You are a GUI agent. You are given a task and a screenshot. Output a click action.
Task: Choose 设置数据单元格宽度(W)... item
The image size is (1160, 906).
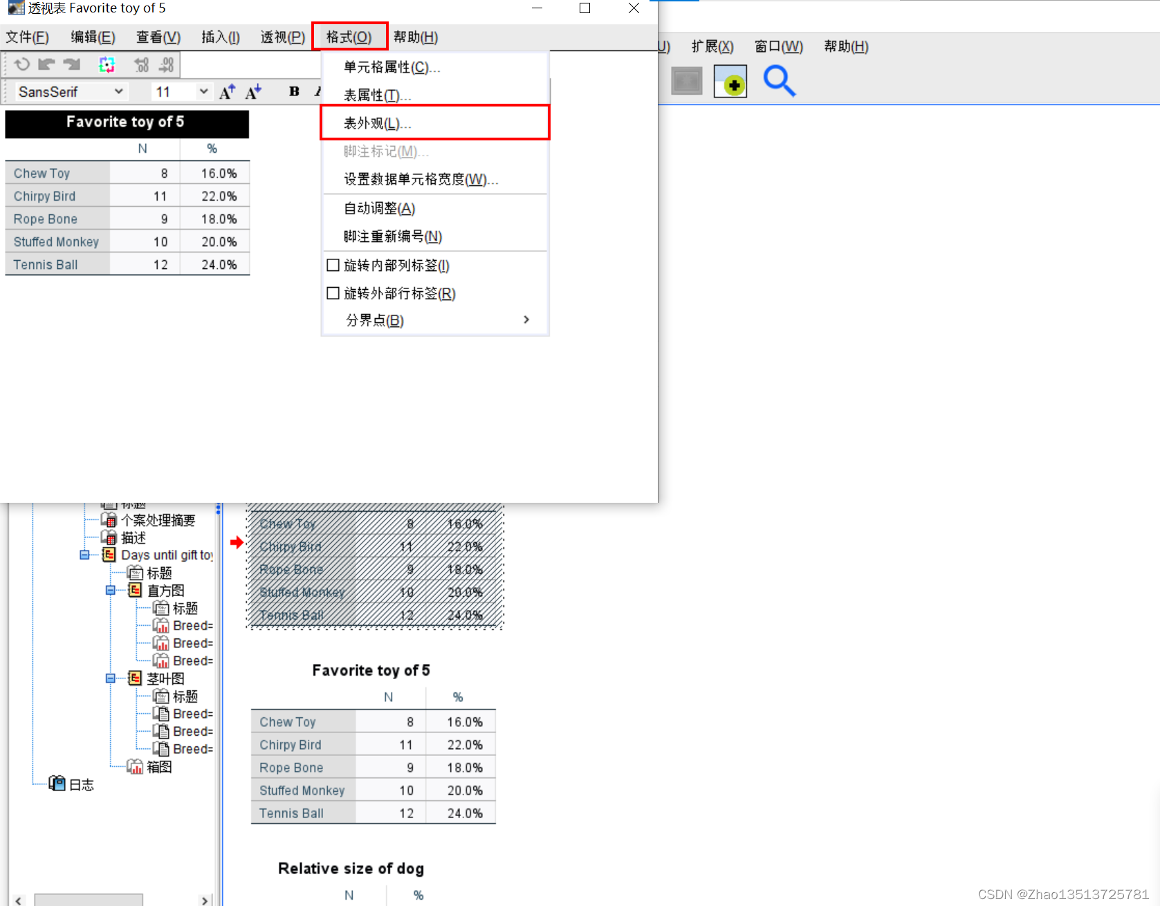[x=436, y=180]
